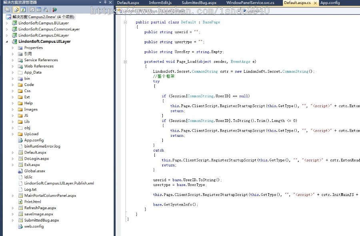Click the solution icon beside Campus2.0new
Screen dimensions: 360x236
pyautogui.click(x=8, y=17)
